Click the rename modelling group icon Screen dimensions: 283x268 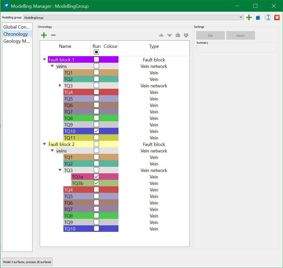(268, 18)
